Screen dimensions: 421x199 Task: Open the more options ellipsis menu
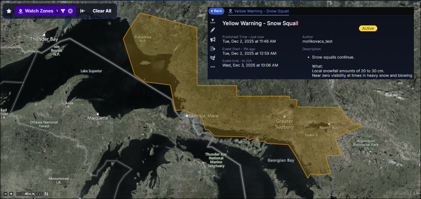click(213, 67)
